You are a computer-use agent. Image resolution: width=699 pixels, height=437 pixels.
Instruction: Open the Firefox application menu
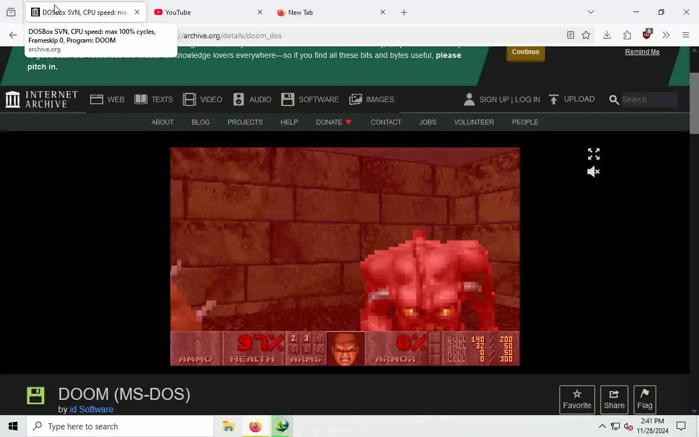686,36
